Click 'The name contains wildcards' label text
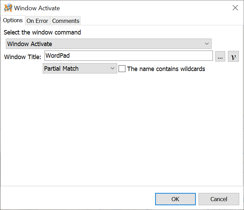The height and width of the screenshot is (210, 244). (166, 69)
